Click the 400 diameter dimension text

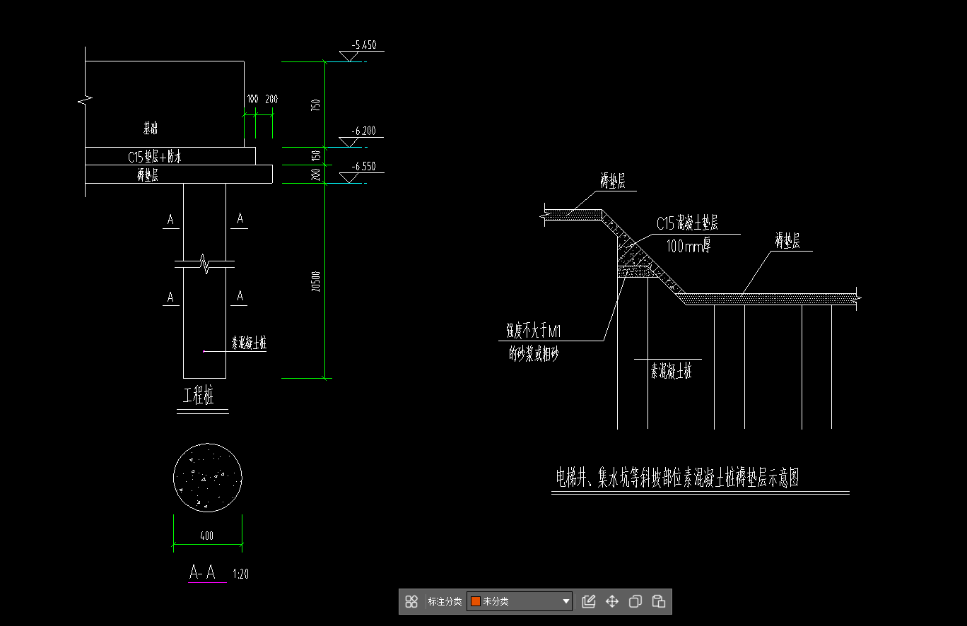click(206, 536)
